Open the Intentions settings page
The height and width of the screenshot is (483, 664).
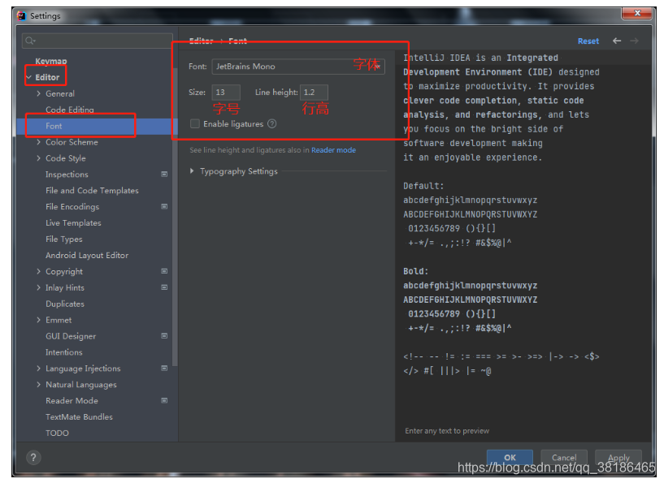(64, 352)
